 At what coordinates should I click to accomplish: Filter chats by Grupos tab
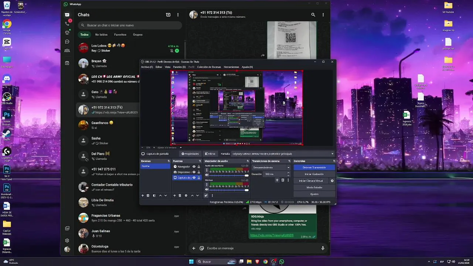coord(138,35)
